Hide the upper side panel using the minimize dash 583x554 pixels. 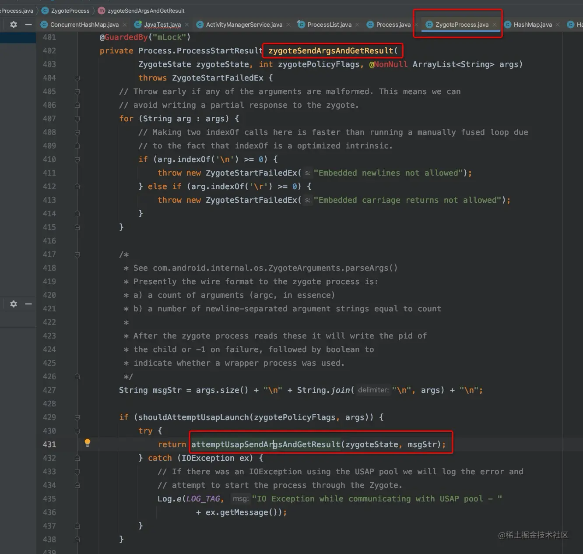(28, 25)
